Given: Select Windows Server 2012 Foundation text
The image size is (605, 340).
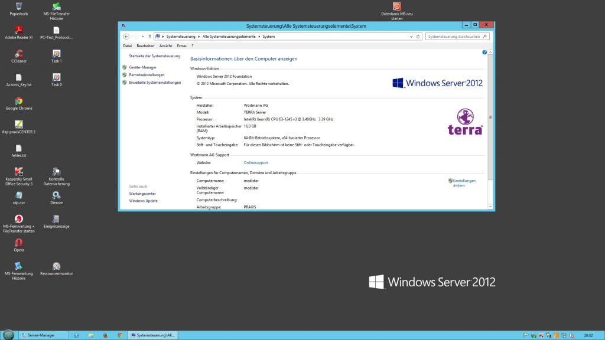Looking at the screenshot, I should [x=224, y=77].
